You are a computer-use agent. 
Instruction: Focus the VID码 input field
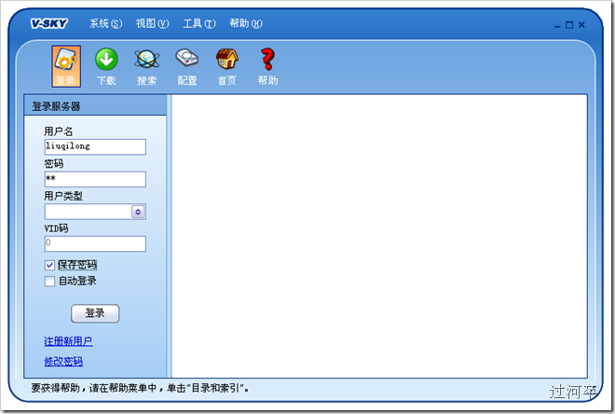(x=95, y=243)
